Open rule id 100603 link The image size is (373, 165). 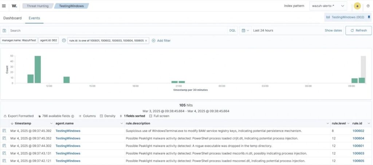click(x=358, y=153)
